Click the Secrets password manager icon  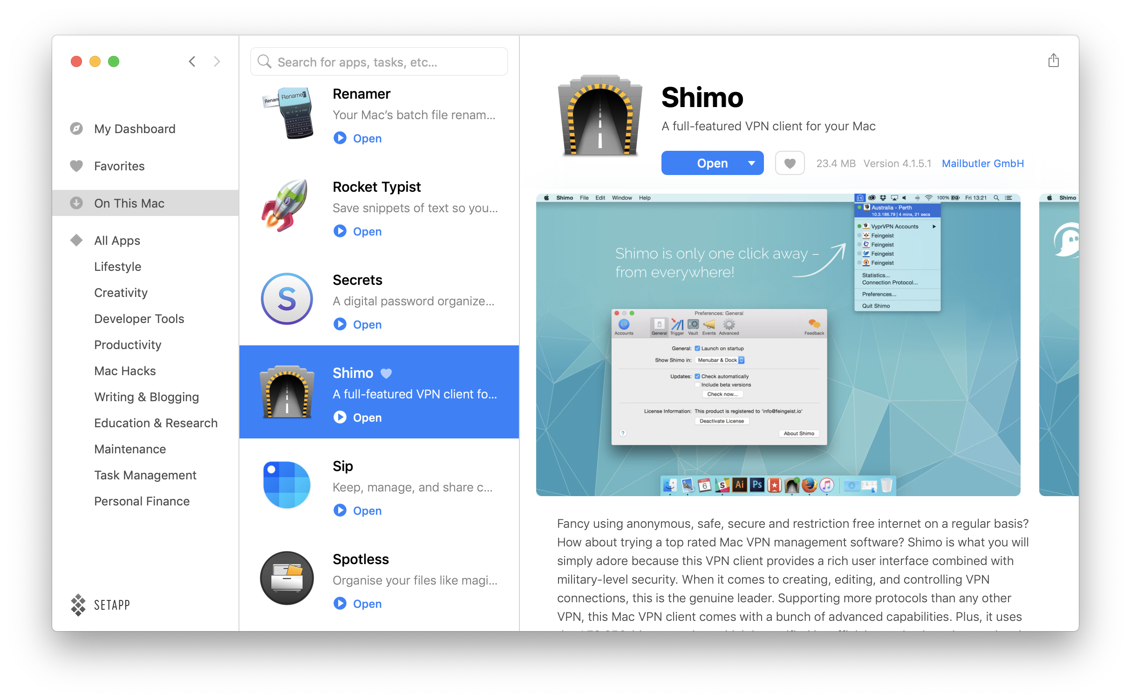(287, 300)
